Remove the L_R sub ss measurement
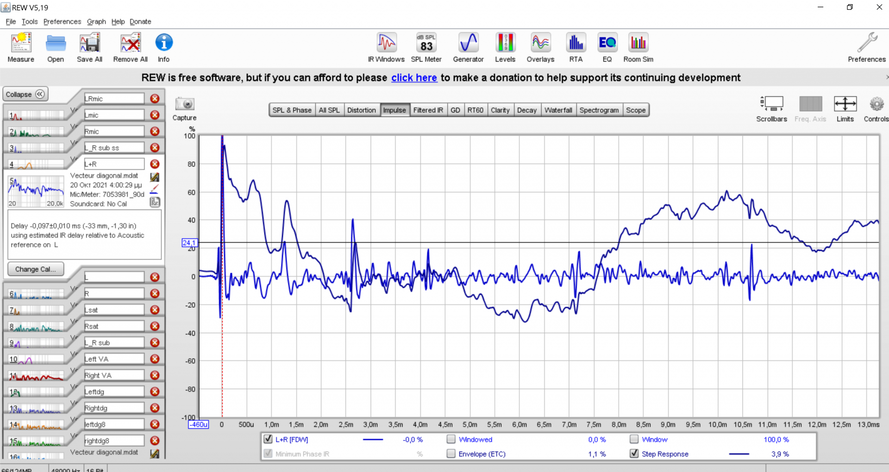This screenshot has height=472, width=889. (x=155, y=148)
